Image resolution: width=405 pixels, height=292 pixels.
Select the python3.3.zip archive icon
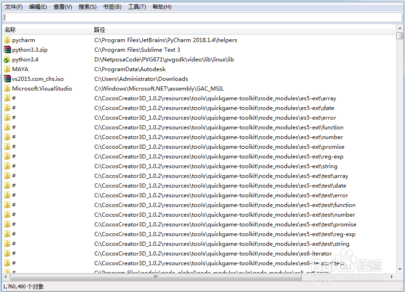(7, 49)
